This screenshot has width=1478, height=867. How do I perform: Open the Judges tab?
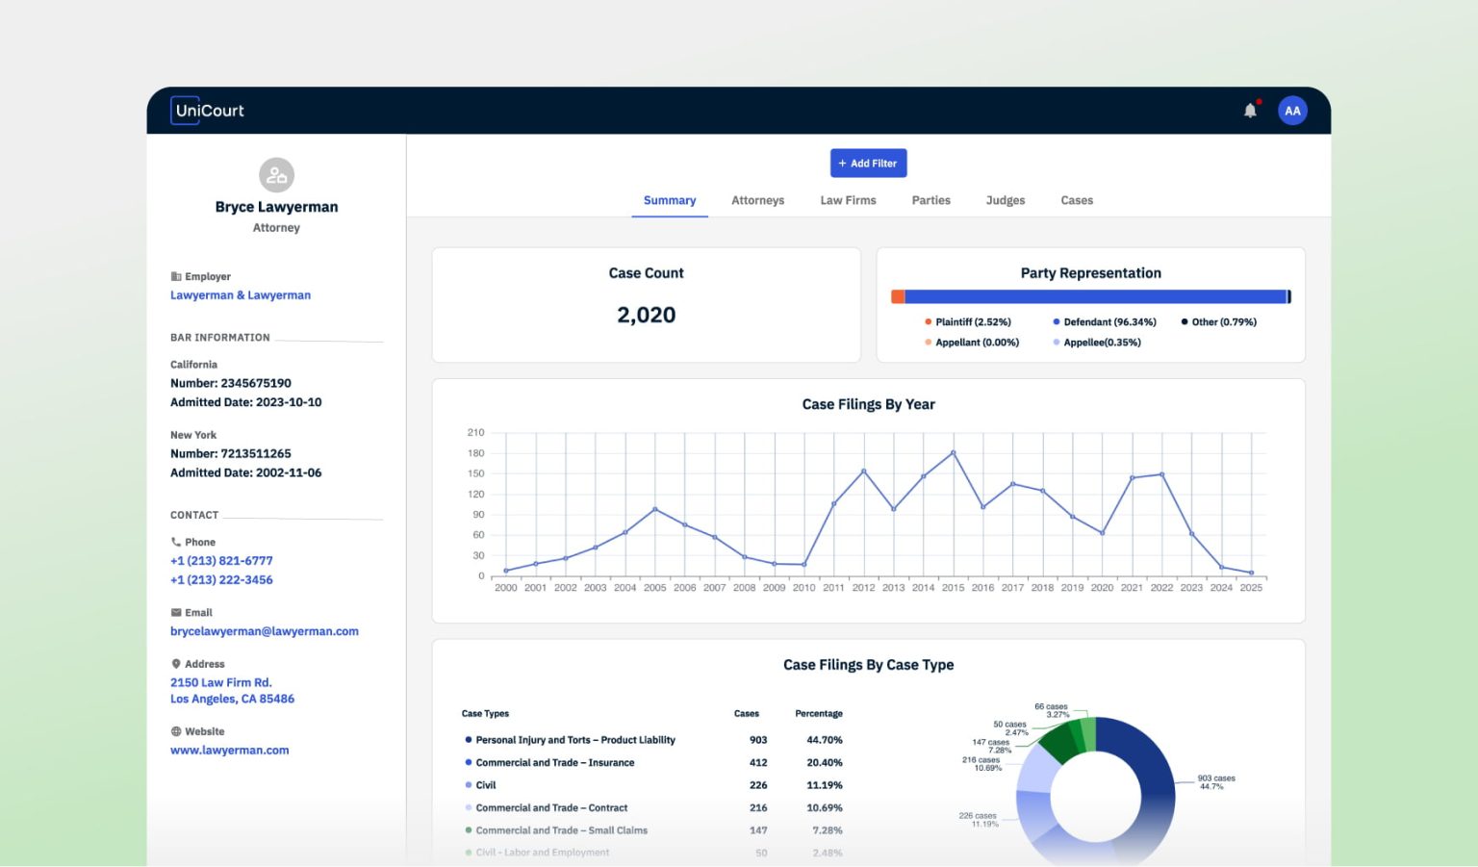click(x=1006, y=200)
